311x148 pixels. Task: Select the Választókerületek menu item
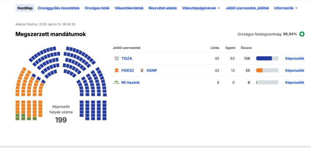[x=129, y=8]
